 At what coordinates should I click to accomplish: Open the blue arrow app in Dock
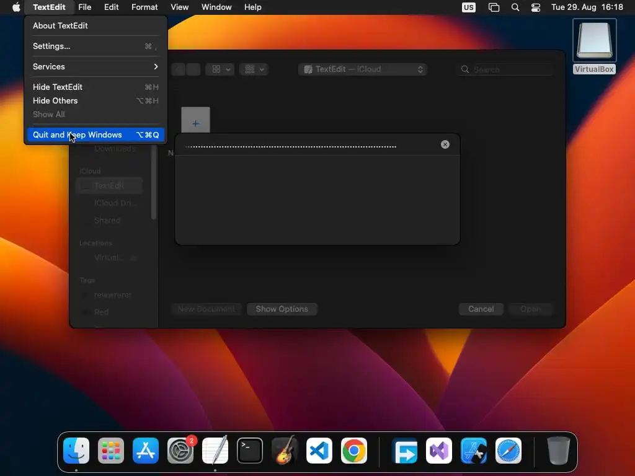point(404,451)
